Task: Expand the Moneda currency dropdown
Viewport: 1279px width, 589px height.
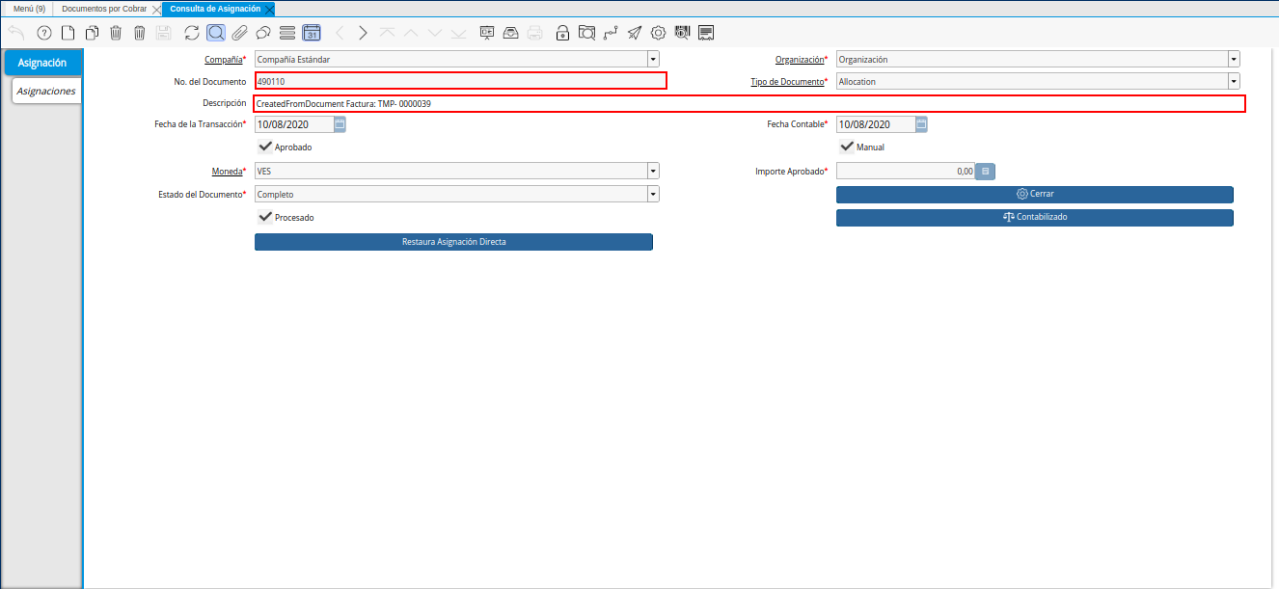Action: click(x=653, y=171)
